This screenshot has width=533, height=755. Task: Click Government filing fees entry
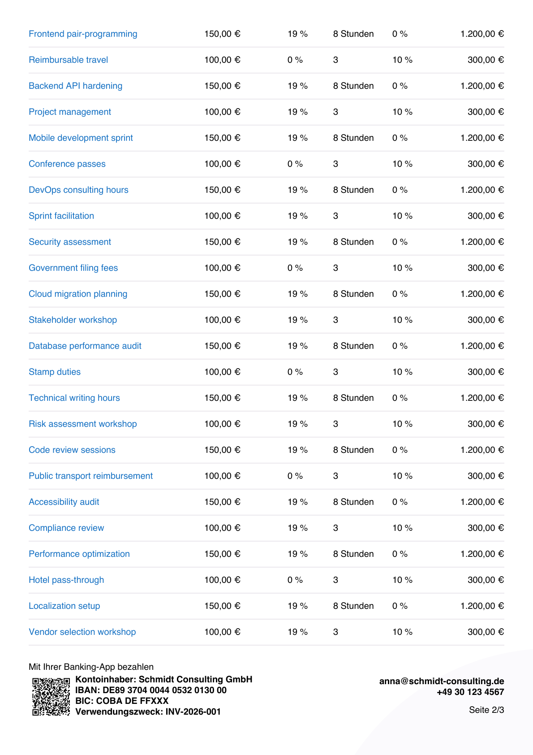click(x=73, y=268)
